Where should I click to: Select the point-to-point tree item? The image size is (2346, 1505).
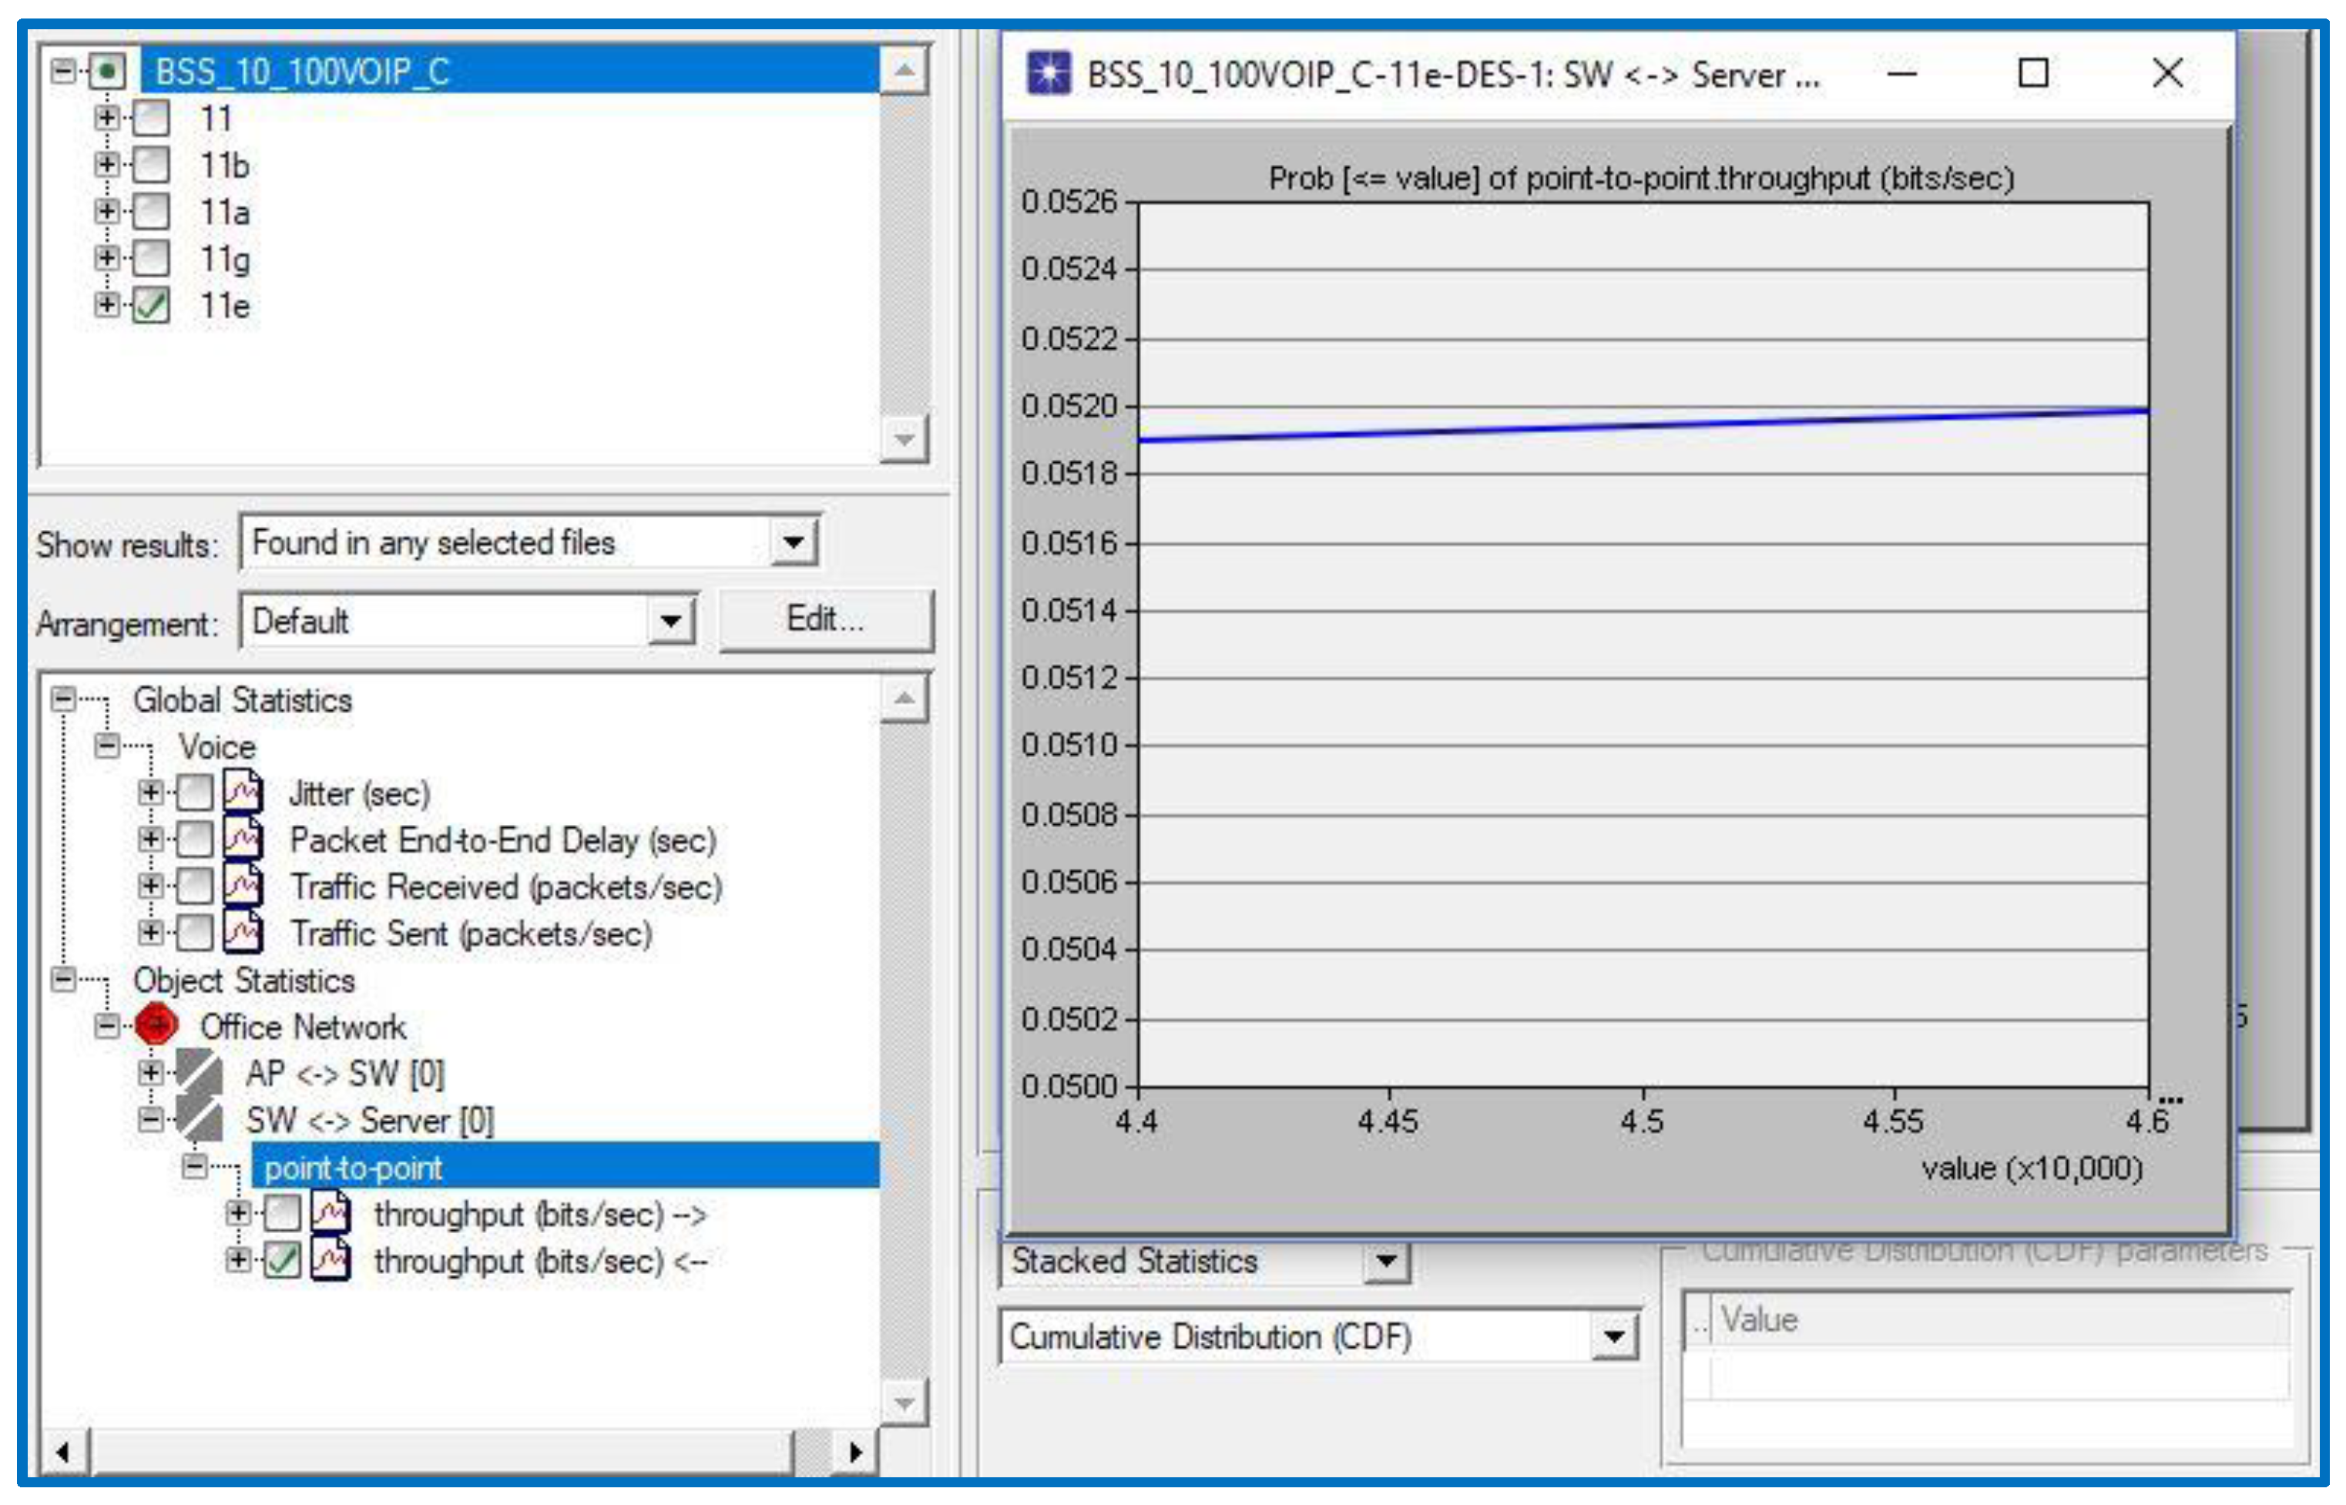(x=353, y=1168)
